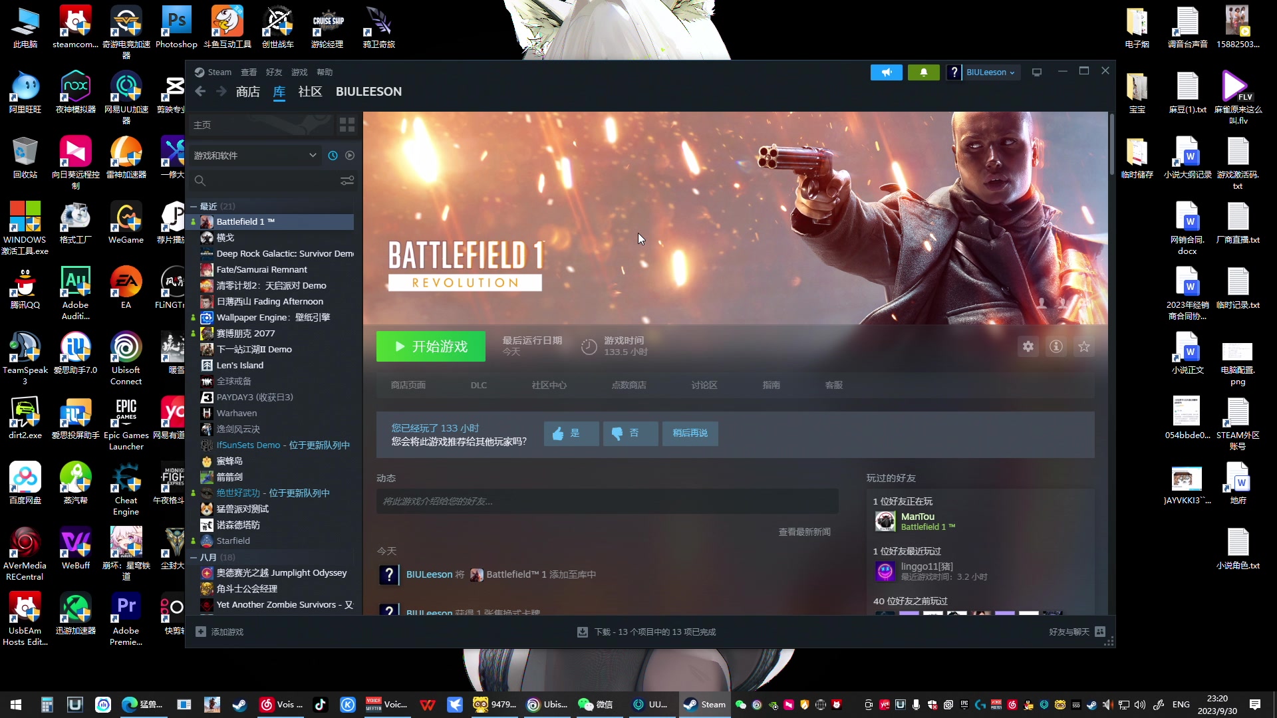Click the thumbs-up 是 recommend button
1277x718 pixels.
571,433
